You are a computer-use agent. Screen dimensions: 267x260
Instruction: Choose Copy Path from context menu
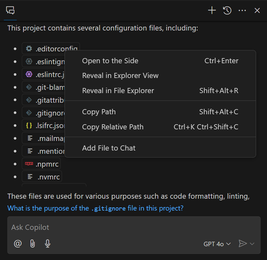click(x=99, y=112)
